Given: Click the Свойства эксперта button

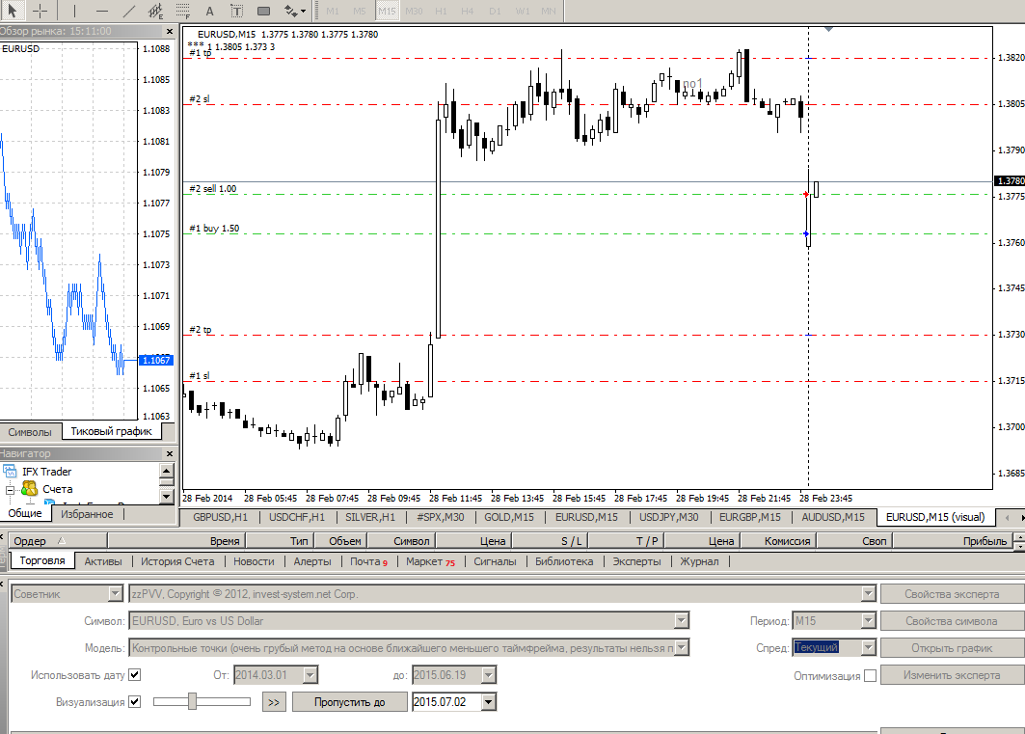Looking at the screenshot, I should (x=952, y=594).
